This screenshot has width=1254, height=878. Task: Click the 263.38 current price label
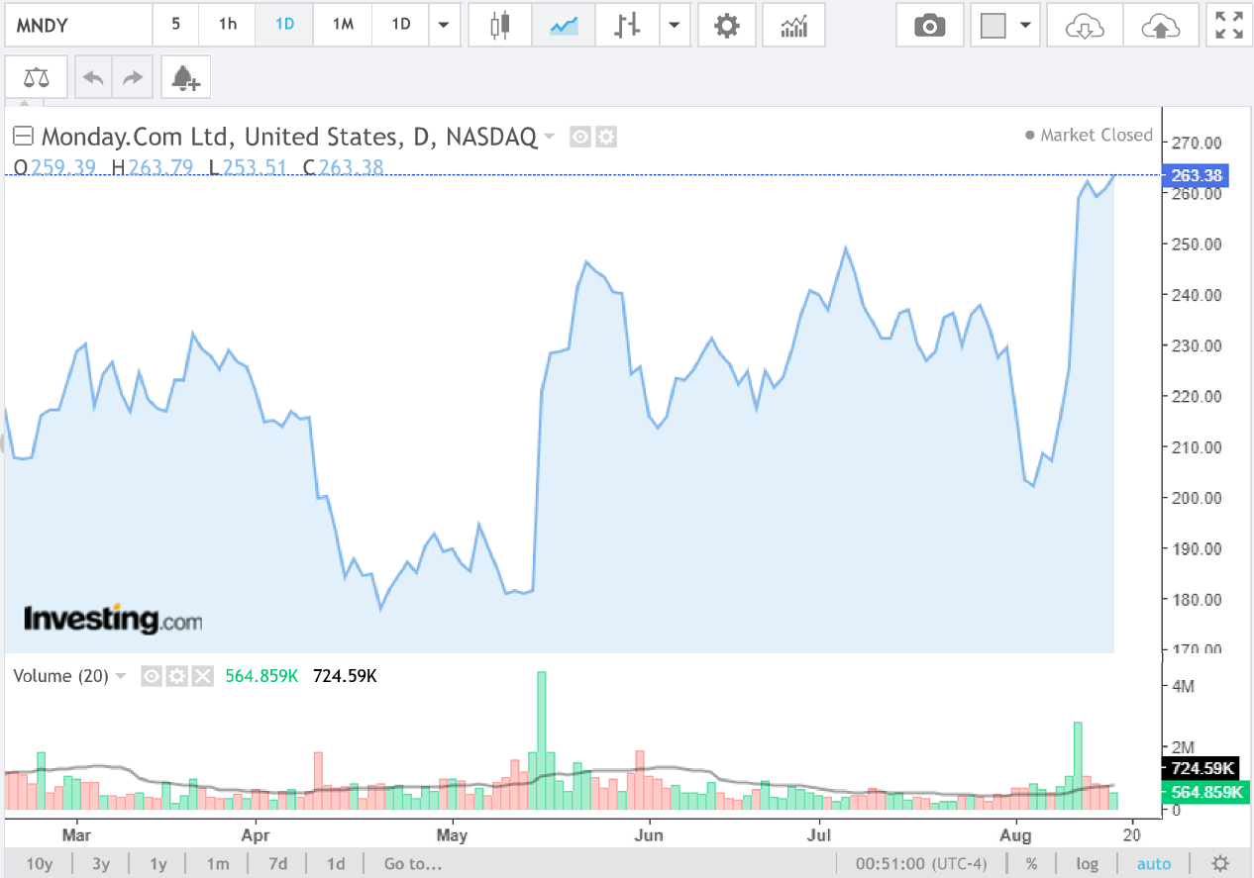click(x=1198, y=175)
